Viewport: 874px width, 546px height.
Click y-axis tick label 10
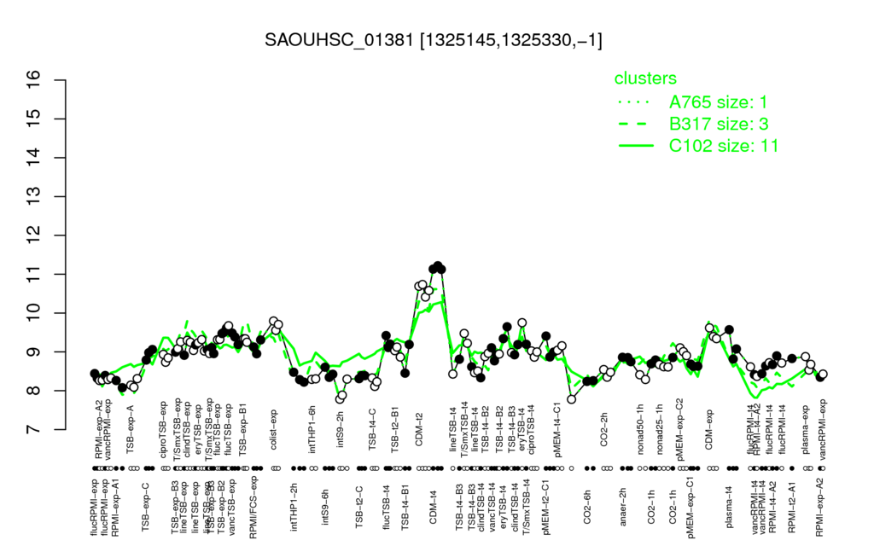click(x=34, y=313)
